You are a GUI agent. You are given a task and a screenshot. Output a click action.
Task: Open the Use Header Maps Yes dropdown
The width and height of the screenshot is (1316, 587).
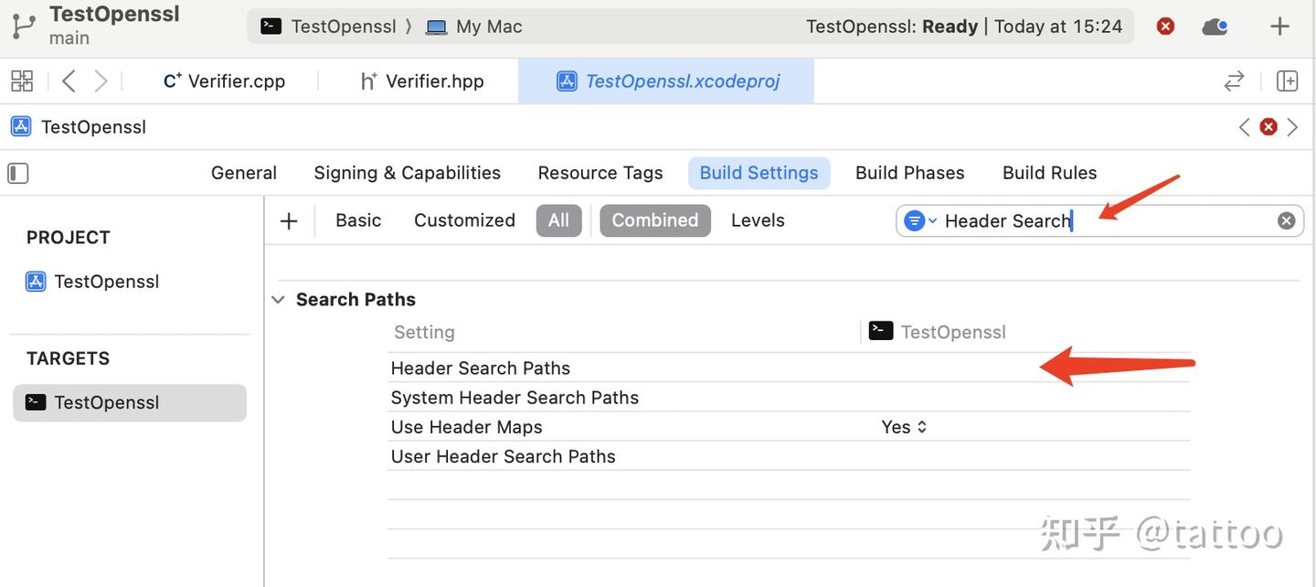tap(904, 427)
